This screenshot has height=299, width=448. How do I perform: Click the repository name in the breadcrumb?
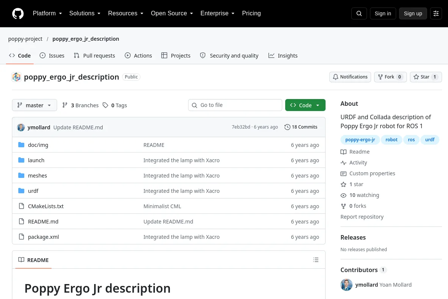tap(85, 39)
